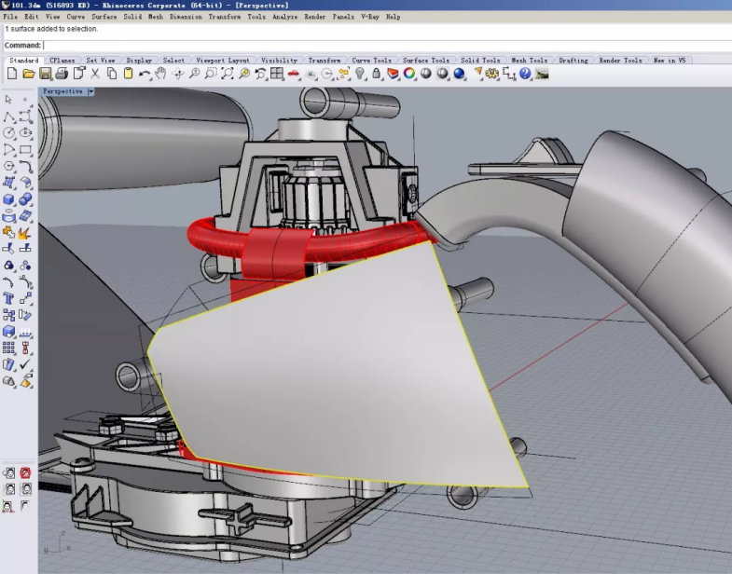
Task: Select the Box solid tool
Action: pyautogui.click(x=9, y=198)
